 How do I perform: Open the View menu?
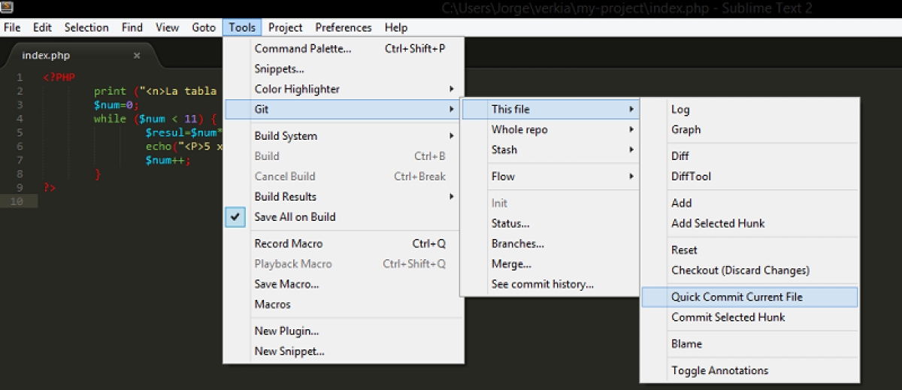(x=167, y=27)
